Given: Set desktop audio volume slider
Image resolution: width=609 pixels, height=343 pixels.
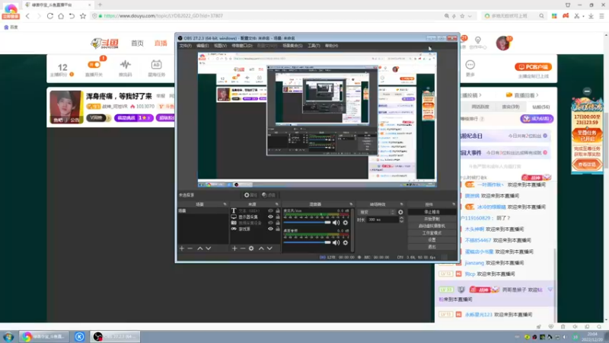Looking at the screenshot, I should [307, 242].
